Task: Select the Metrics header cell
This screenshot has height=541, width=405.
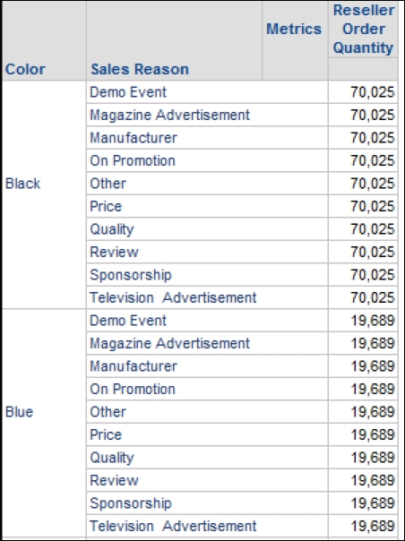Action: tap(294, 29)
